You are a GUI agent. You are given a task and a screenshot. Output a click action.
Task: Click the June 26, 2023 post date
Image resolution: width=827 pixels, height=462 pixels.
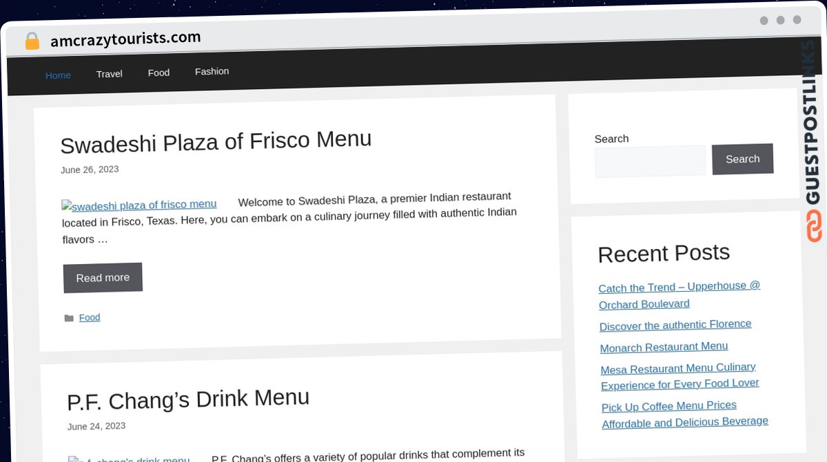pyautogui.click(x=90, y=170)
